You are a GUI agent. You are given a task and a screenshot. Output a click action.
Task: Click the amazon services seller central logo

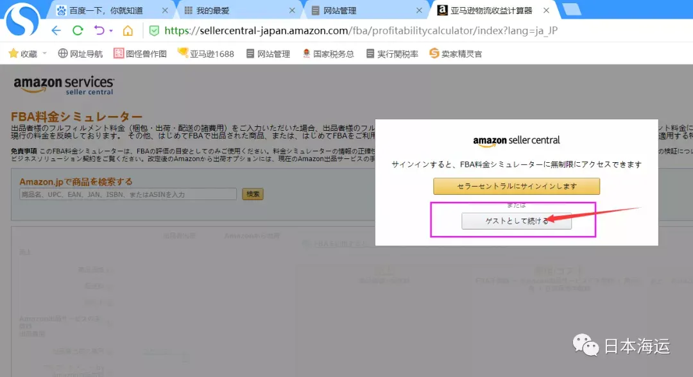pyautogui.click(x=64, y=85)
